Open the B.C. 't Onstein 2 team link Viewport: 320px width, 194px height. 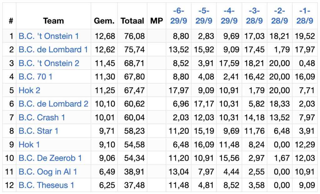click(x=49, y=63)
